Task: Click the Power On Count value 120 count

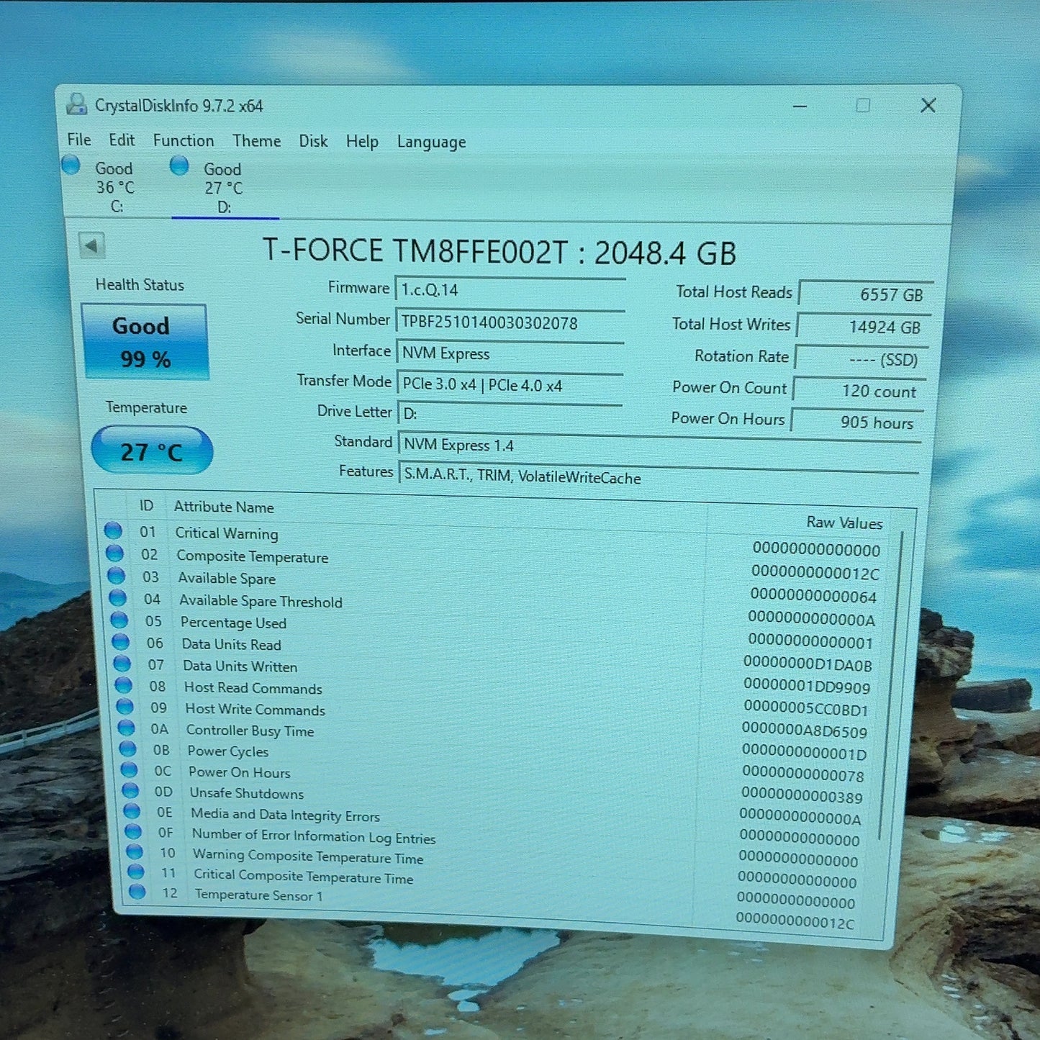Action: [x=860, y=390]
